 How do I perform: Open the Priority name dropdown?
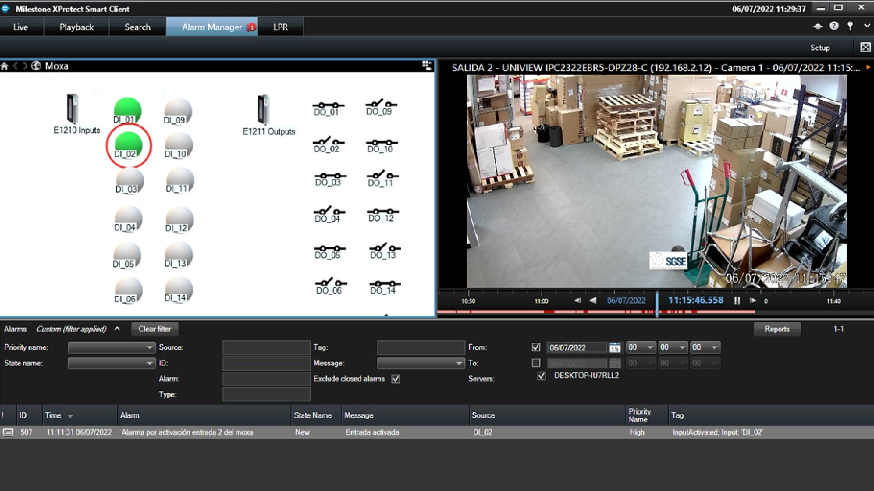[x=111, y=348]
